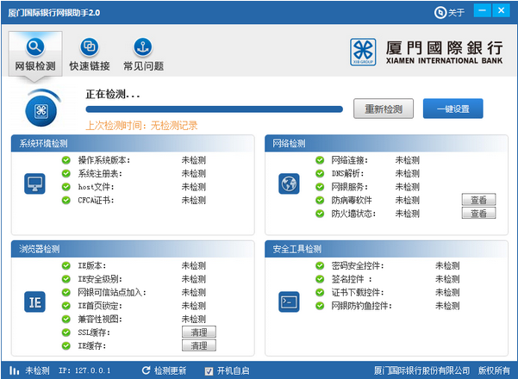Click the 一键设置 button
518x379 pixels.
coord(452,109)
